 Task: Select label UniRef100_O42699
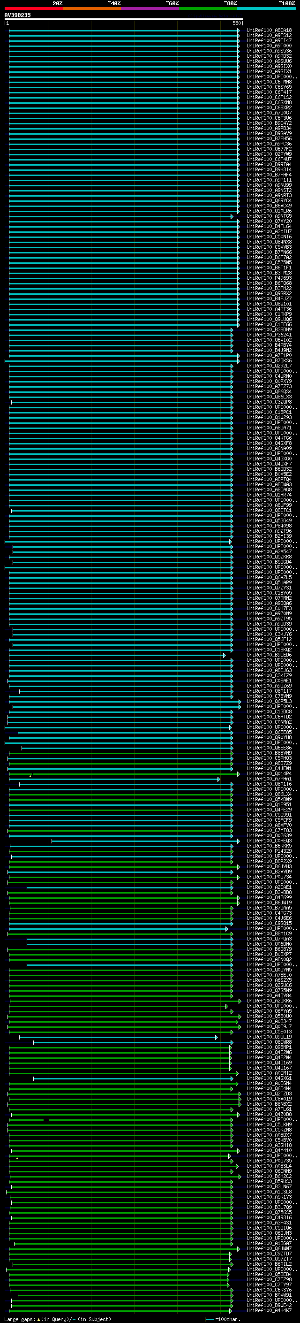(269, 897)
